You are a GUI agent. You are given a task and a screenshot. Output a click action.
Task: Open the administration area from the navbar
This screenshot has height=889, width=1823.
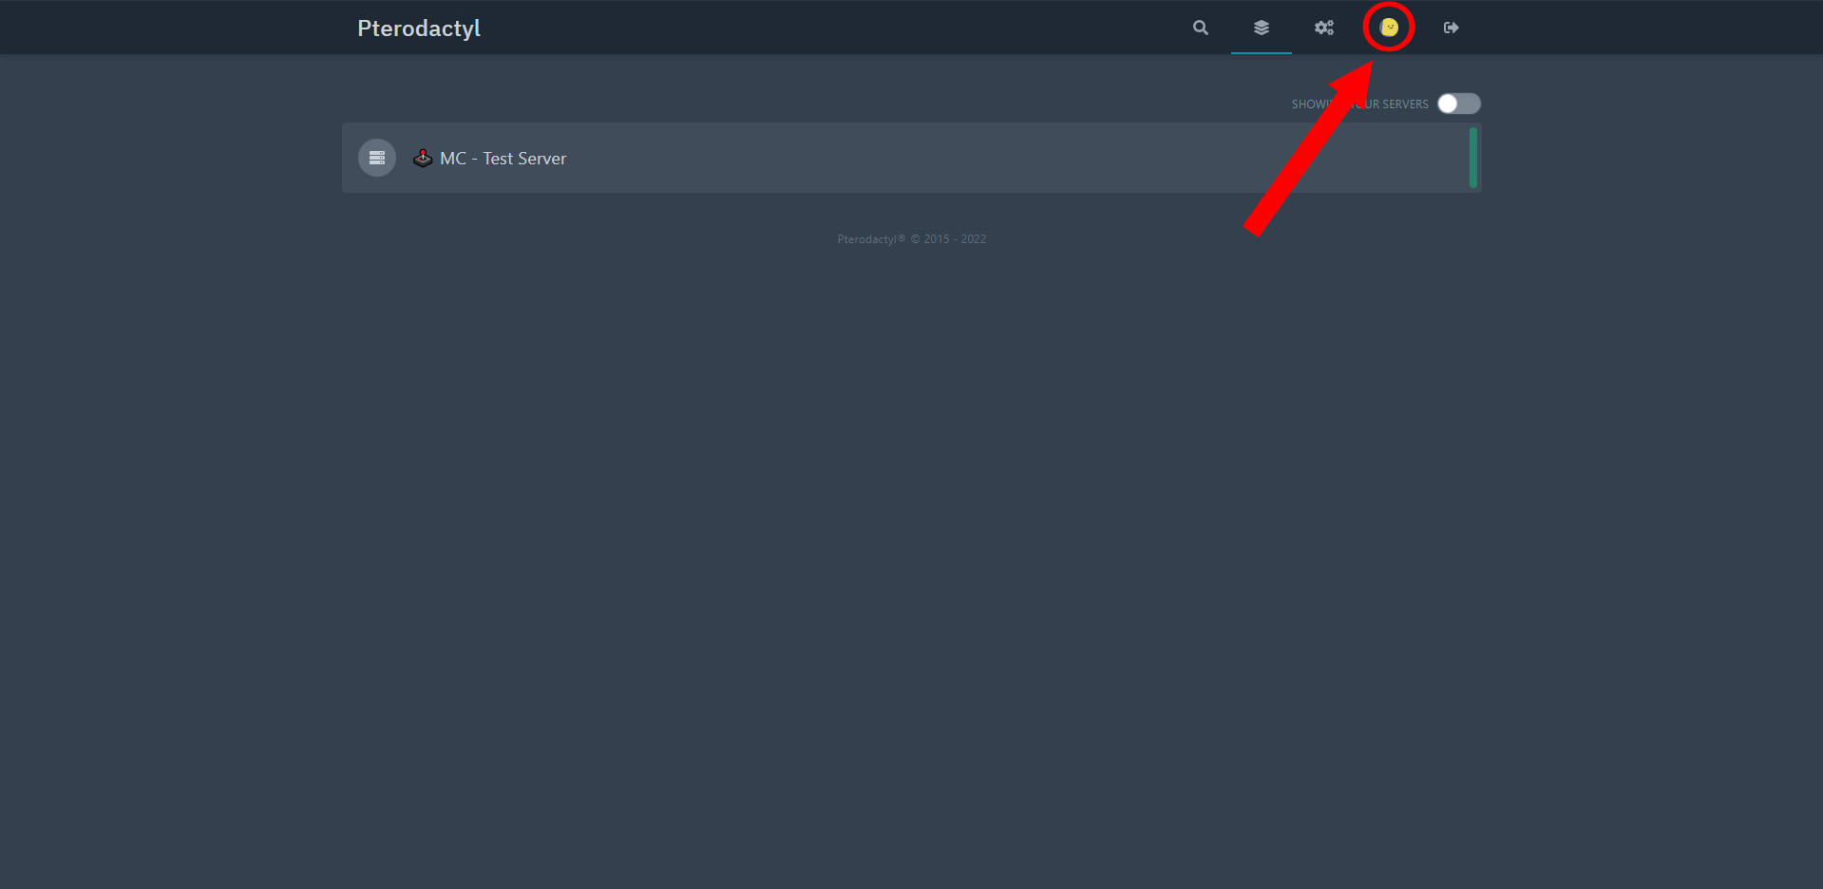[x=1323, y=28]
